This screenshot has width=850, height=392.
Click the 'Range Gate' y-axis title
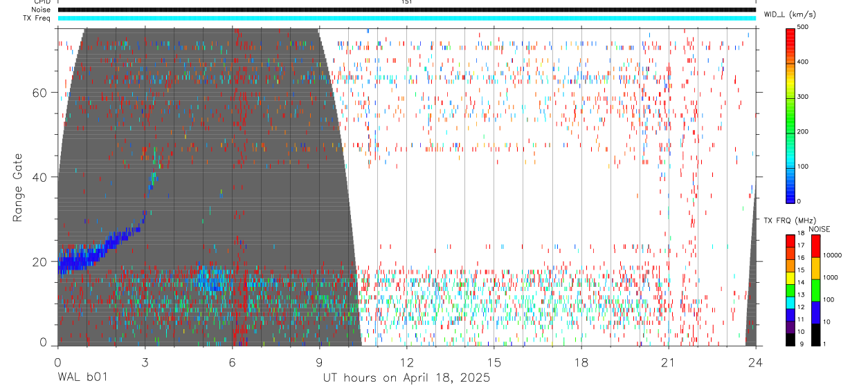click(18, 187)
